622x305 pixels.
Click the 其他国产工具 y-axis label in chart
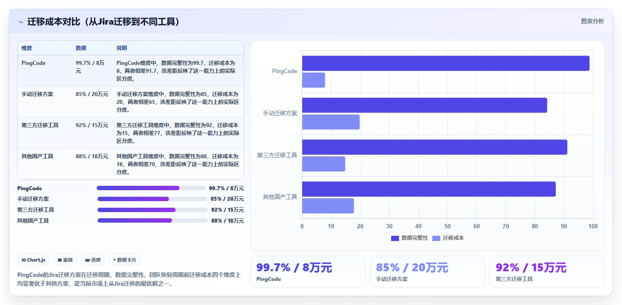(280, 197)
